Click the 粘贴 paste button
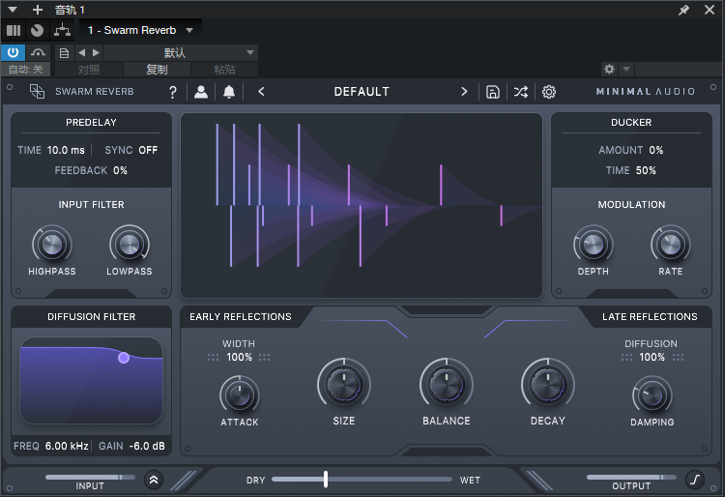Image resolution: width=725 pixels, height=497 pixels. click(x=224, y=70)
